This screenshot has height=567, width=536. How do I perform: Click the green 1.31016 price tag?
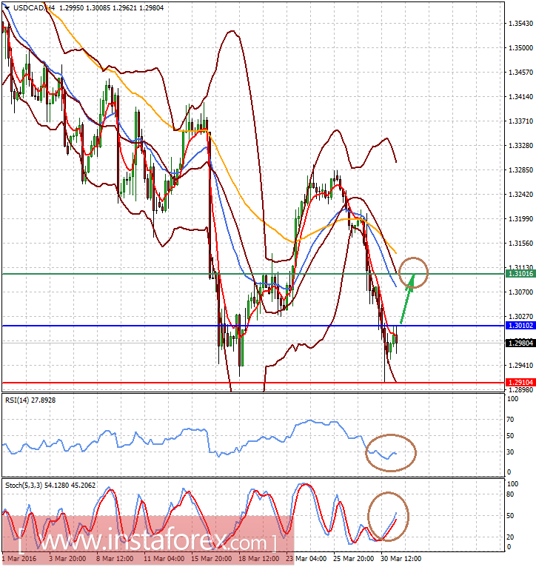pyautogui.click(x=520, y=274)
